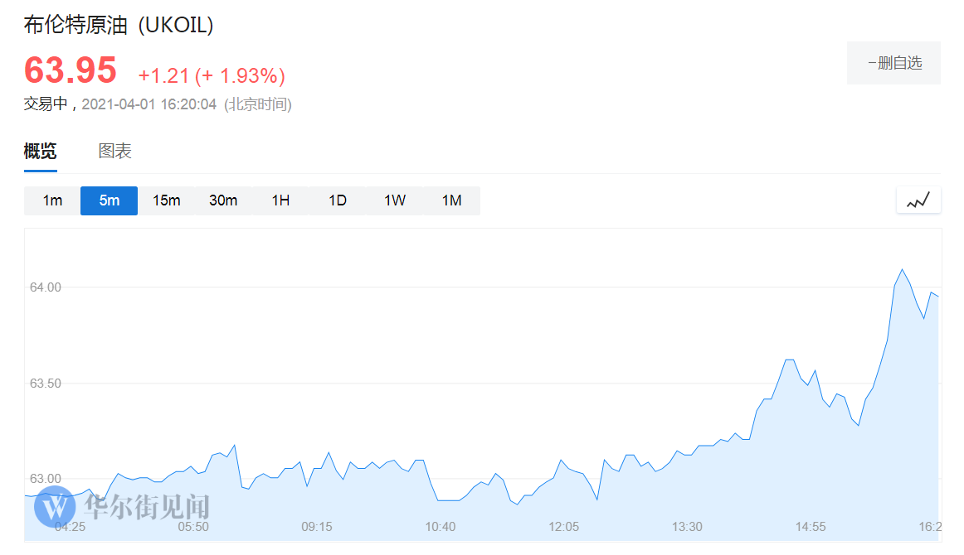Choose the 1D timeframe

pos(338,200)
